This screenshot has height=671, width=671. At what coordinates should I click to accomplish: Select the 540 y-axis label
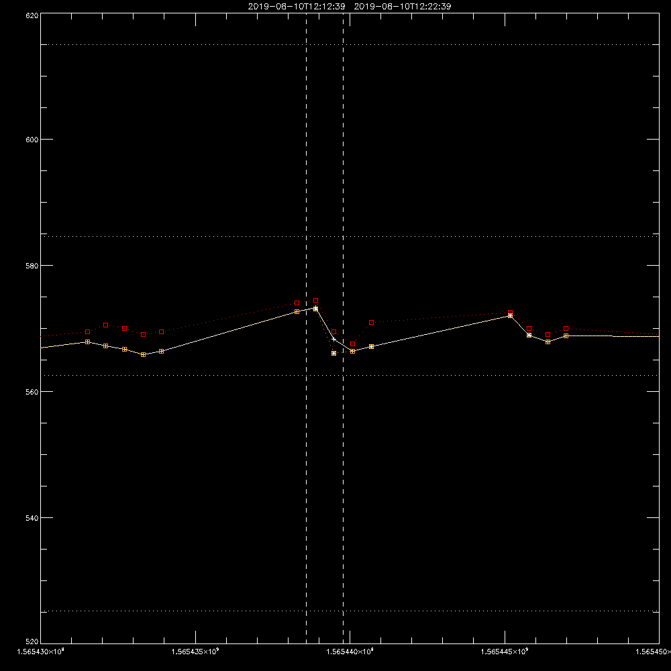tap(32, 518)
